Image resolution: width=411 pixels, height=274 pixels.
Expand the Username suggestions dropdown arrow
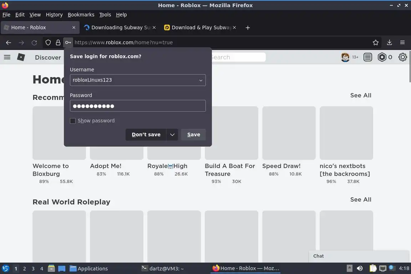point(201,80)
